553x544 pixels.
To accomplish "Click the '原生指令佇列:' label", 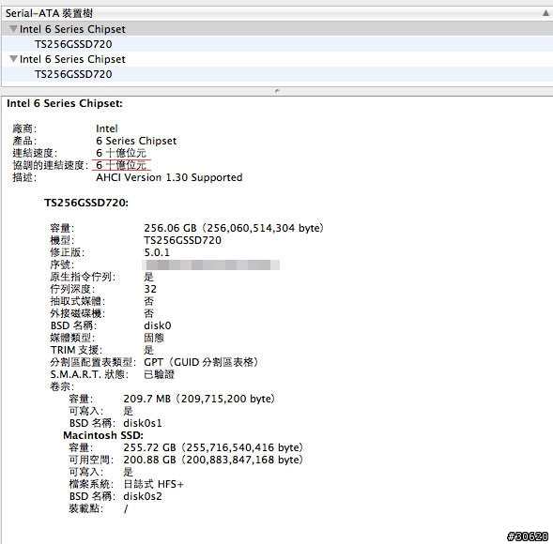I will click(83, 277).
